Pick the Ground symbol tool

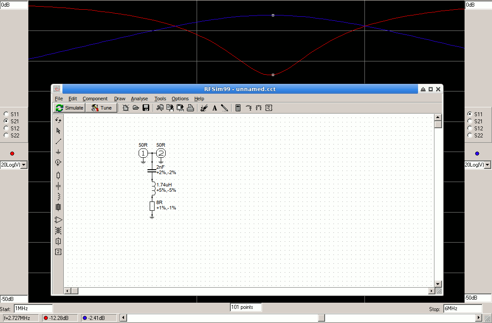[x=58, y=152]
